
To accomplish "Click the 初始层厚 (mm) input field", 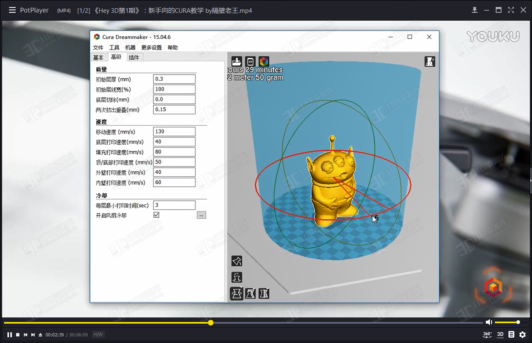I will 174,79.
